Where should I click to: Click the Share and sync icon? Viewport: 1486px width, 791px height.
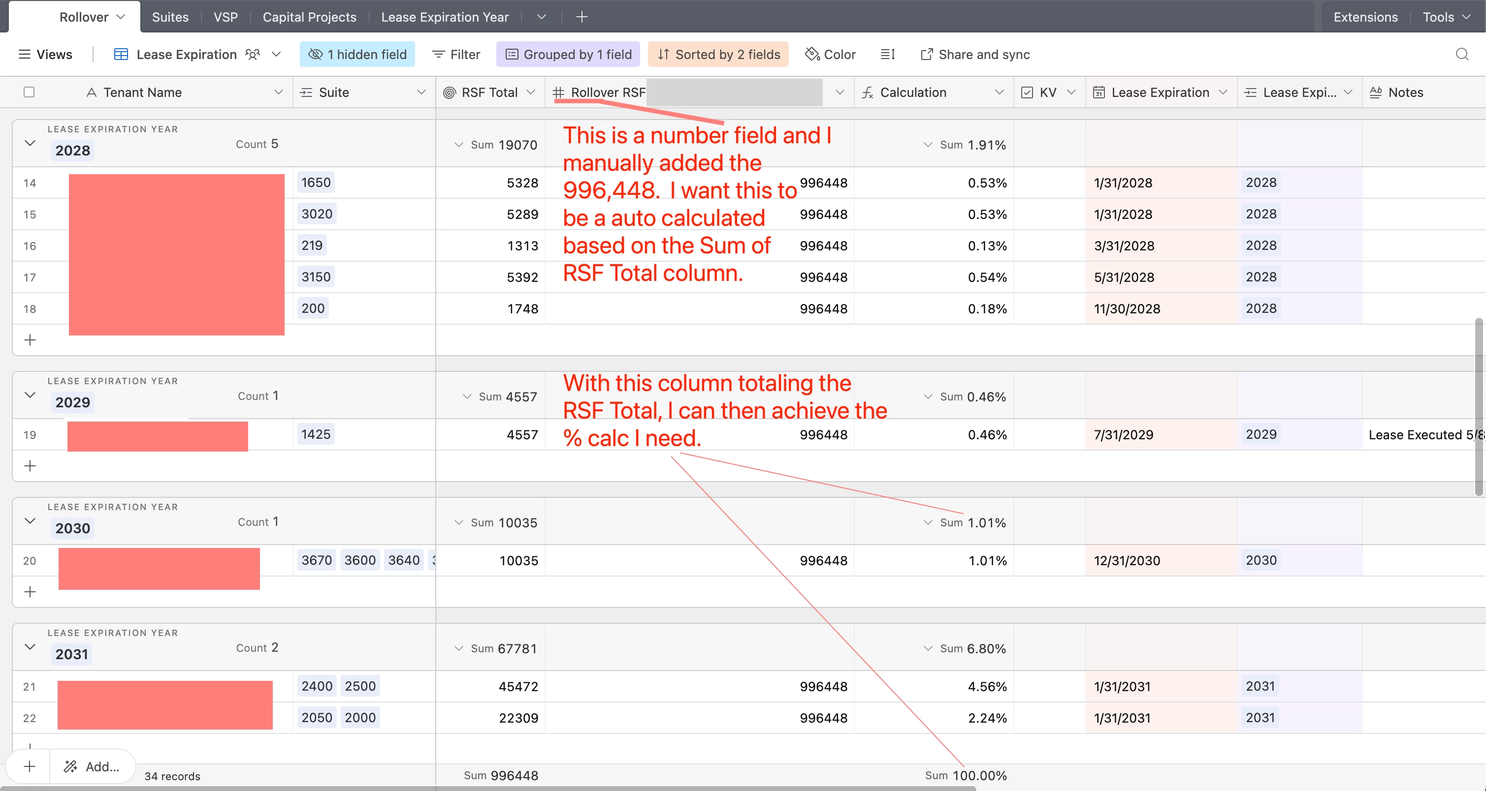coord(927,54)
